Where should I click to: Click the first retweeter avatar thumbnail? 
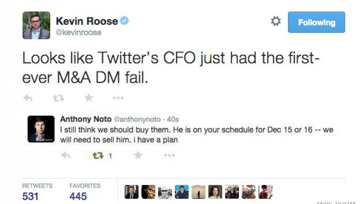click(x=132, y=192)
